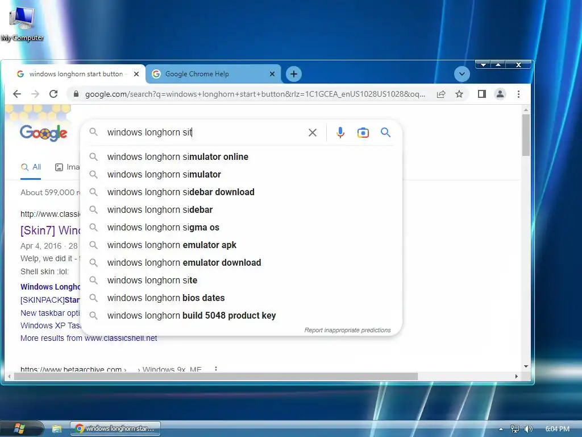Choose suggestion 'windows longhorn site'
The height and width of the screenshot is (437, 582).
[x=241, y=280]
